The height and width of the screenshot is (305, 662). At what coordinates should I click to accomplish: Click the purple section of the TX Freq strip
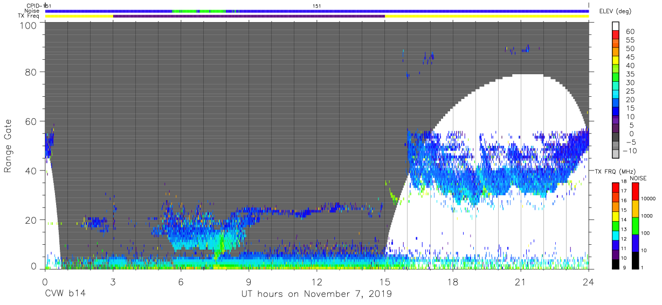pyautogui.click(x=249, y=16)
